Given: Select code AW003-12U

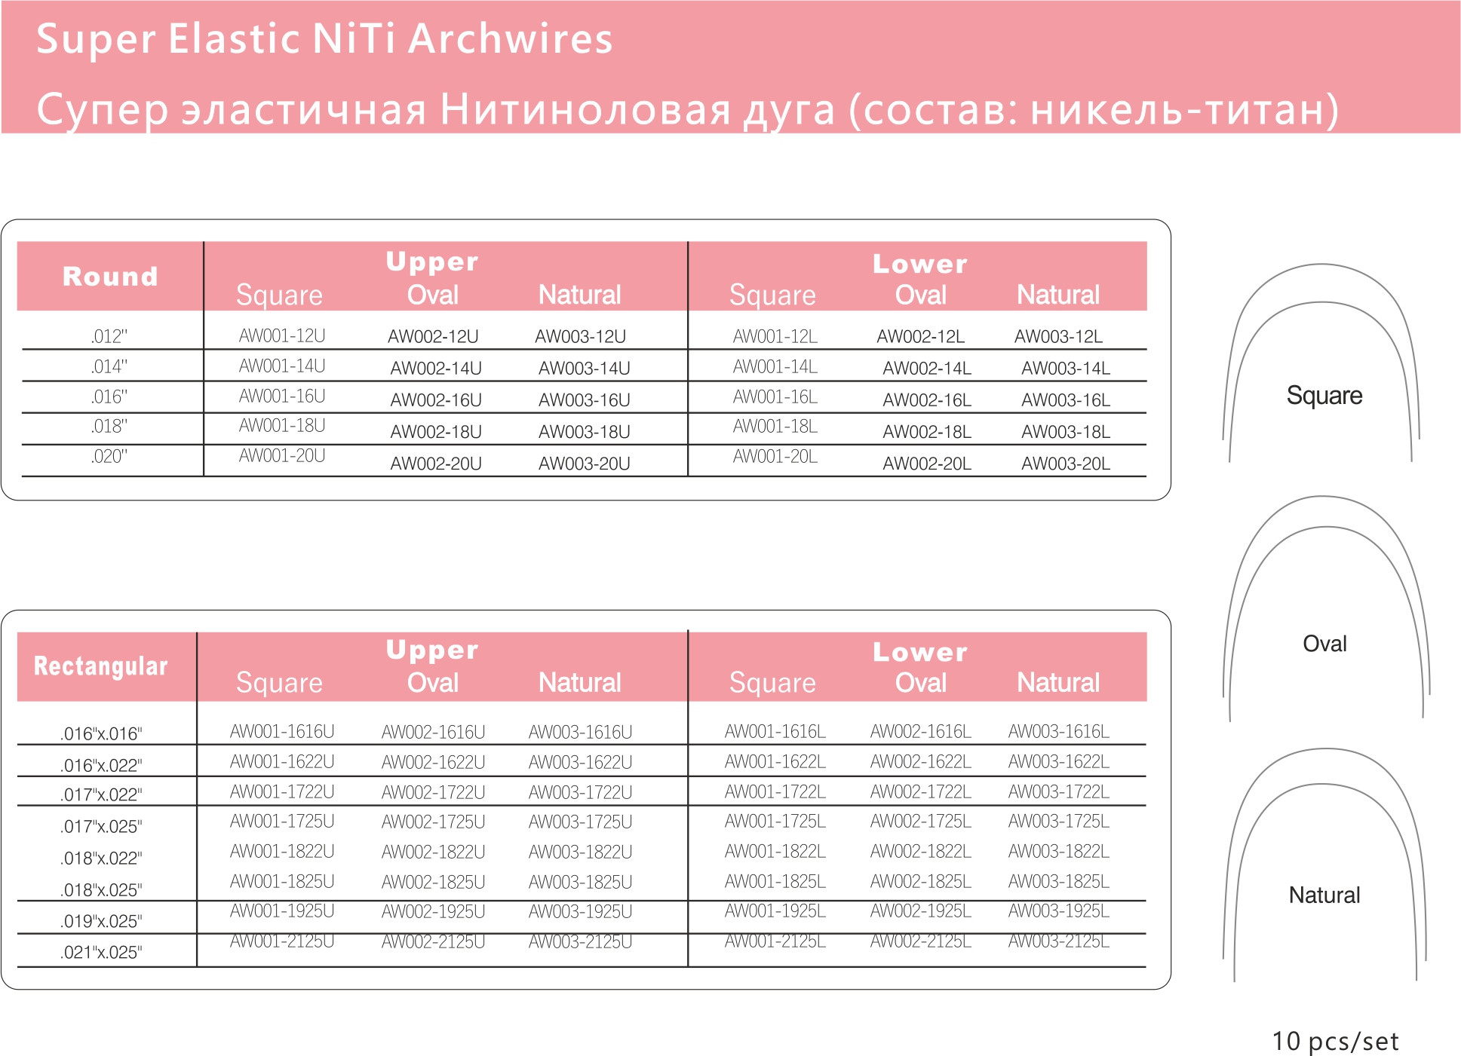Looking at the screenshot, I should click(x=580, y=336).
